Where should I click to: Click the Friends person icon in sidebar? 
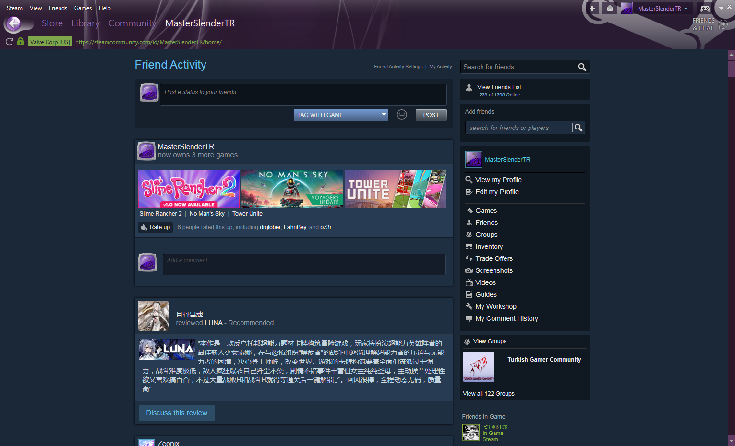pos(469,223)
